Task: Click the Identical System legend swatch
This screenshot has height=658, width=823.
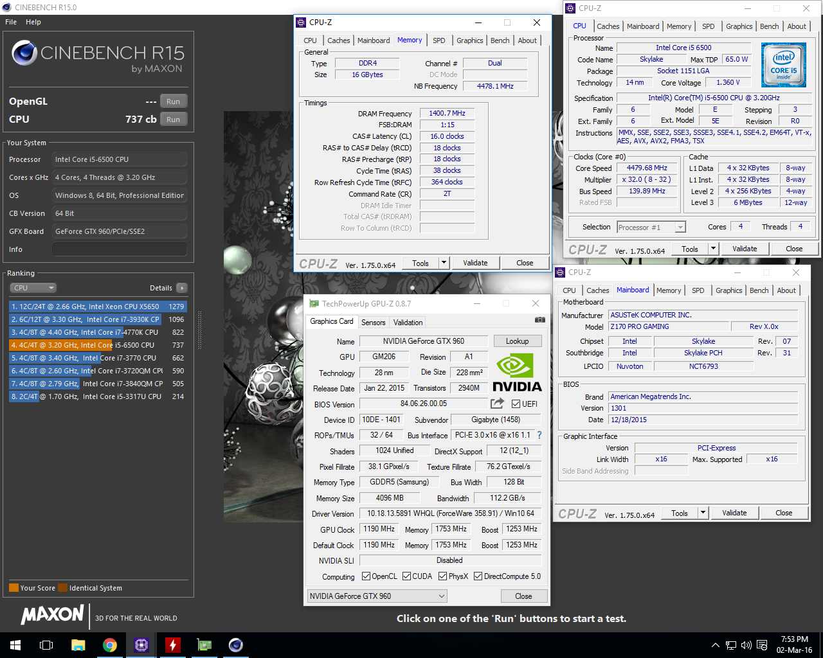Action: [x=62, y=588]
